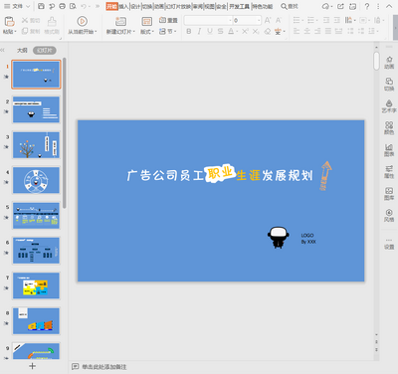Screen dimensions: 398x374
Task: Click the slide title text on canvas
Action: 220,175
